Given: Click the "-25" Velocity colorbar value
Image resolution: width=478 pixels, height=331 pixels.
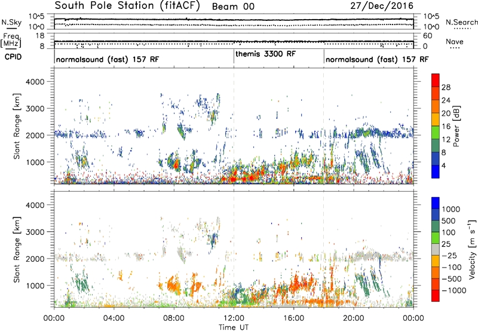Looking at the screenshot, I should point(449,255).
